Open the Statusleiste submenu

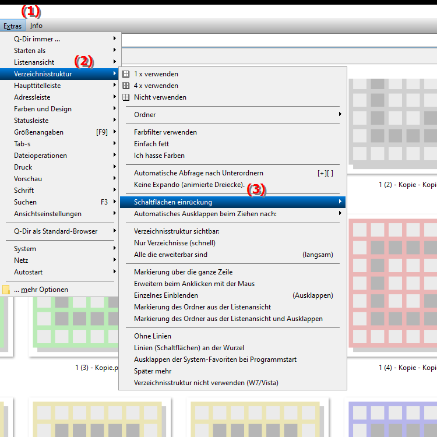[60, 121]
